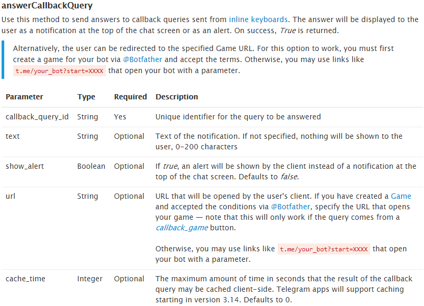Click the "Type" column header
The image size is (424, 306).
pos(86,97)
